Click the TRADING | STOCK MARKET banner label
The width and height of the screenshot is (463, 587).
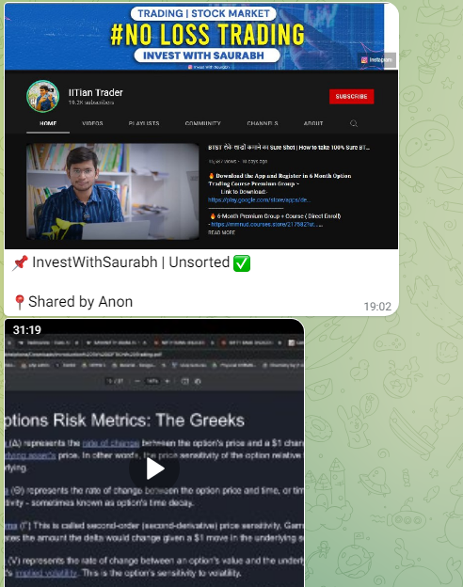click(203, 13)
